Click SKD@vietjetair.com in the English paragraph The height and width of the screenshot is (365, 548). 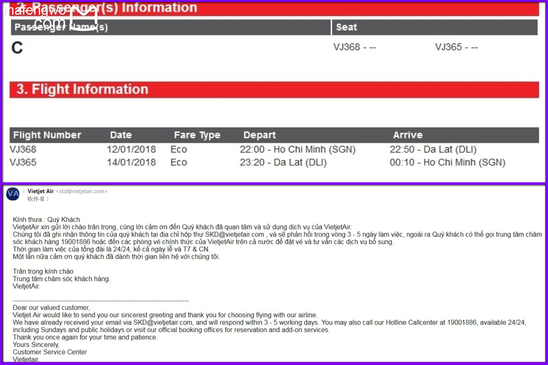pyautogui.click(x=163, y=322)
